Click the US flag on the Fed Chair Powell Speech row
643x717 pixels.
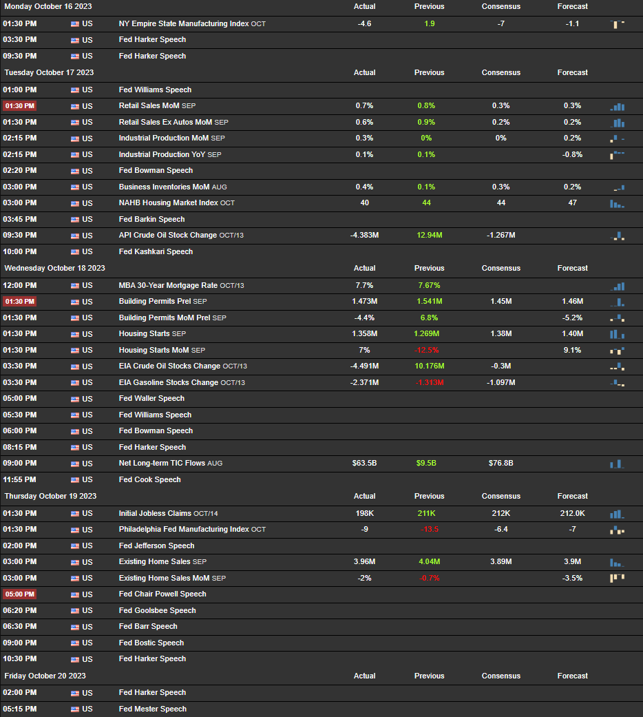[75, 594]
